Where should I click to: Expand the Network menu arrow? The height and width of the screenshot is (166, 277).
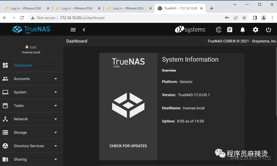coord(56,119)
